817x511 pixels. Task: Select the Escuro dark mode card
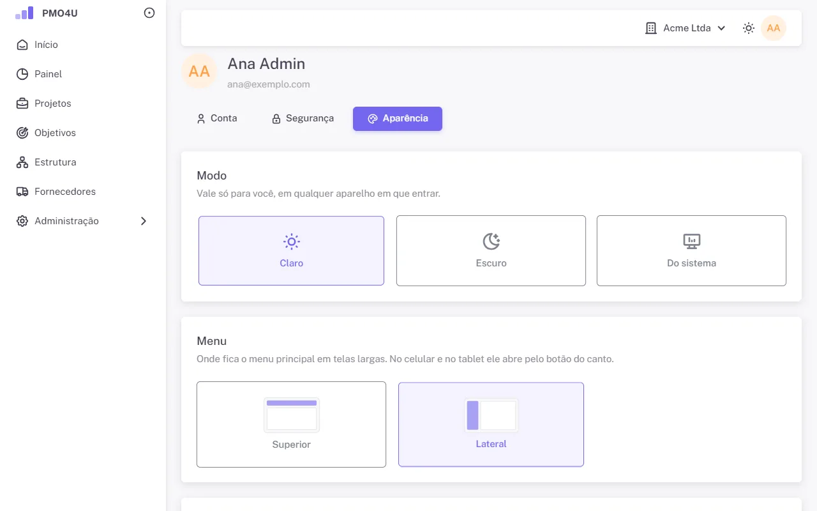491,250
